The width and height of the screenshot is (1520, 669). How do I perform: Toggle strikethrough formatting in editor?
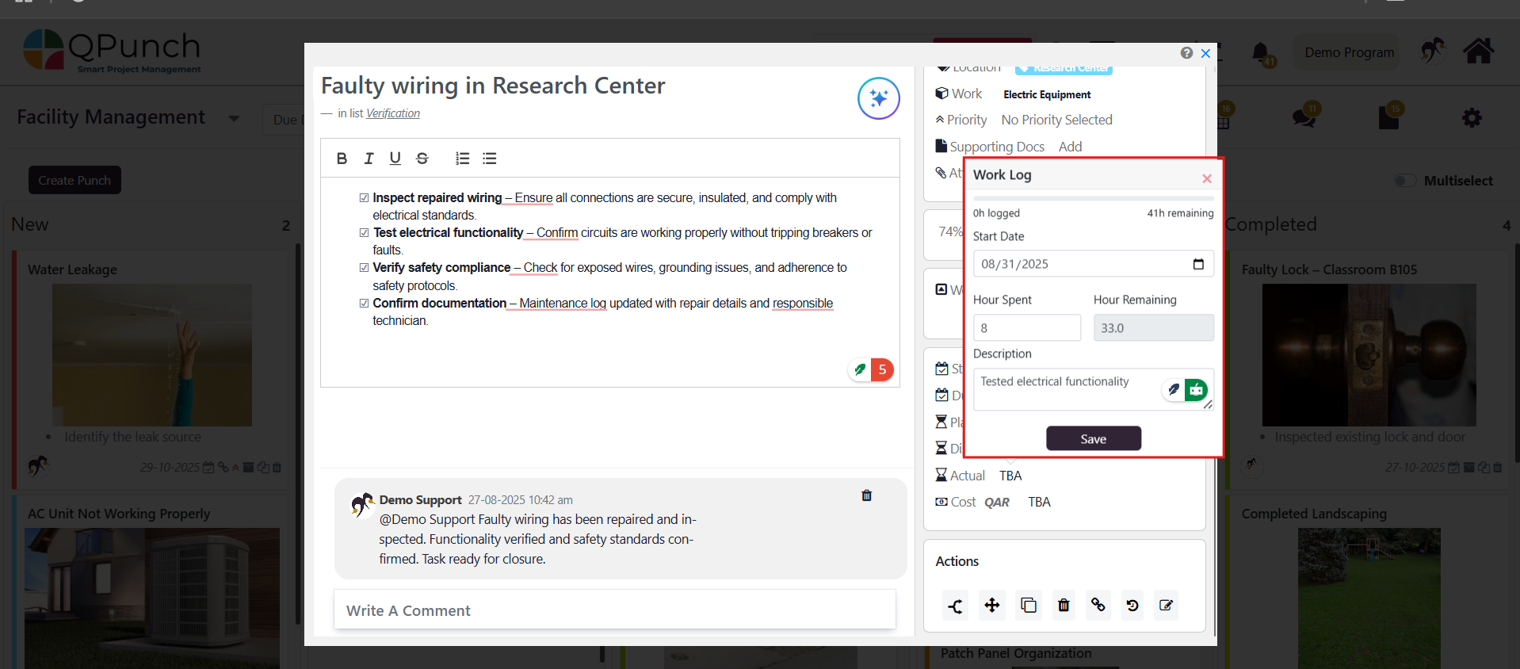[422, 159]
